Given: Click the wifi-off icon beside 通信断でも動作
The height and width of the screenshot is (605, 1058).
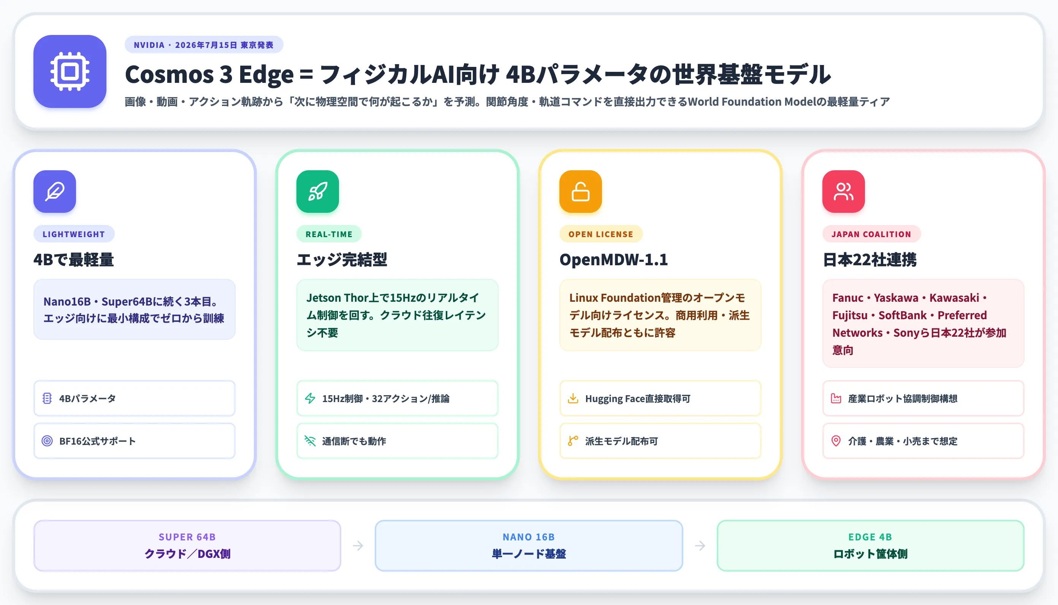Looking at the screenshot, I should (x=310, y=441).
